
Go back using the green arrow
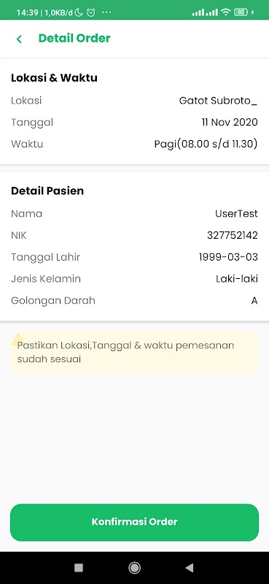(19, 39)
